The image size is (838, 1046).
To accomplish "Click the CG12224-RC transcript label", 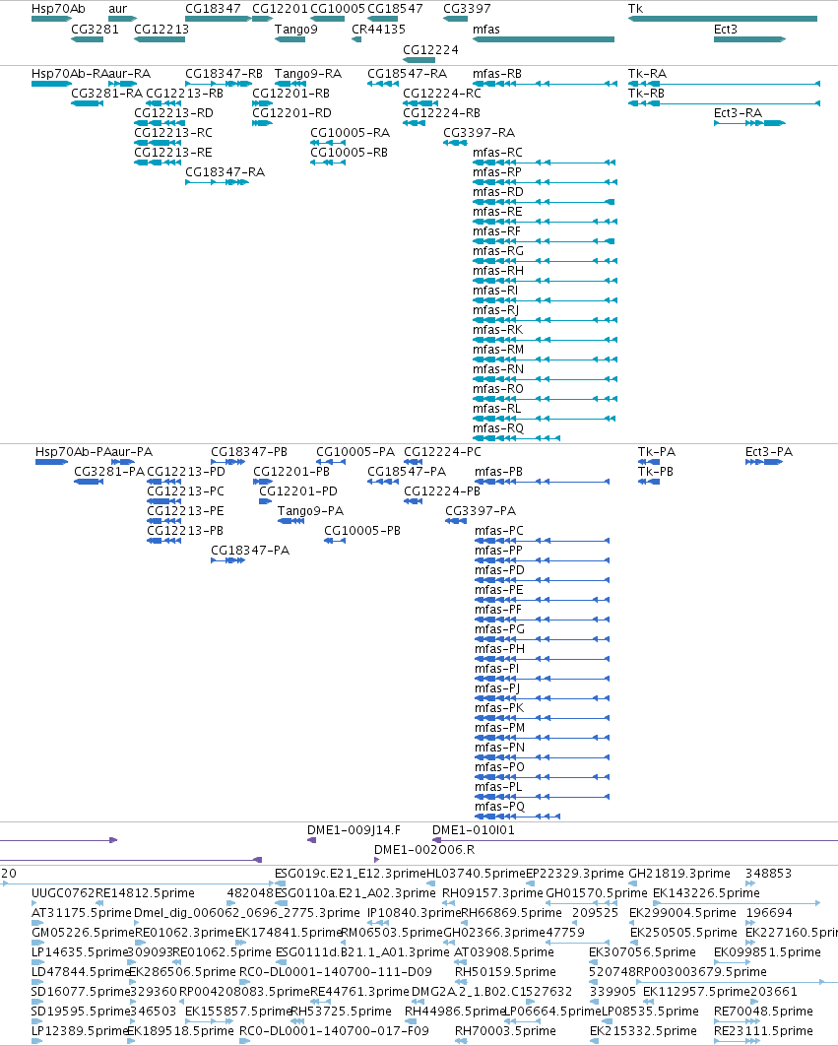I will pyautogui.click(x=442, y=94).
